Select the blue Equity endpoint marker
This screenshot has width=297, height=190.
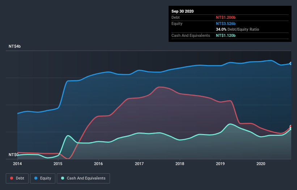291,64
